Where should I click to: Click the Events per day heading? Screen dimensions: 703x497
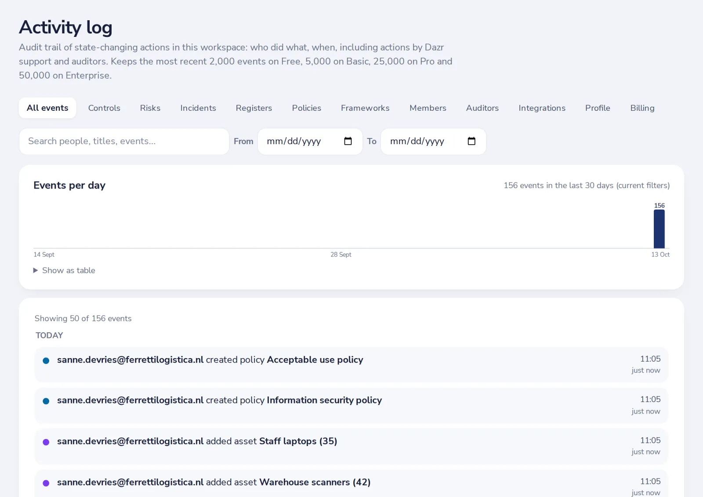(69, 185)
